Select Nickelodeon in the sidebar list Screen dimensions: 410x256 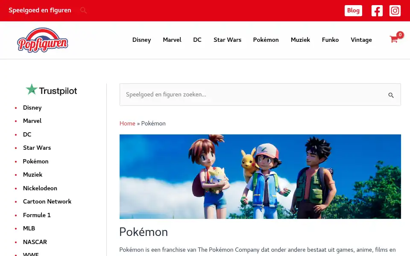click(40, 188)
